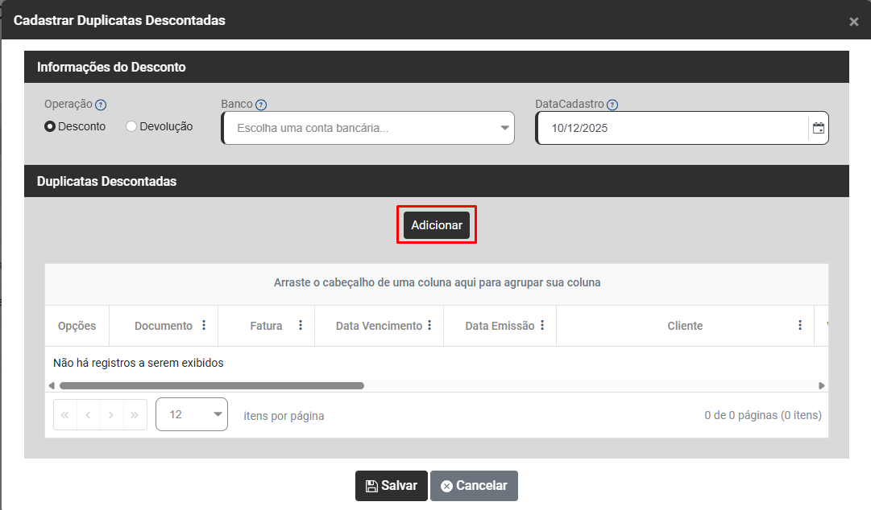Viewport: 871px width, 510px height.
Task: Click the grid's horizontal scrollbar thumb
Action: coord(211,386)
